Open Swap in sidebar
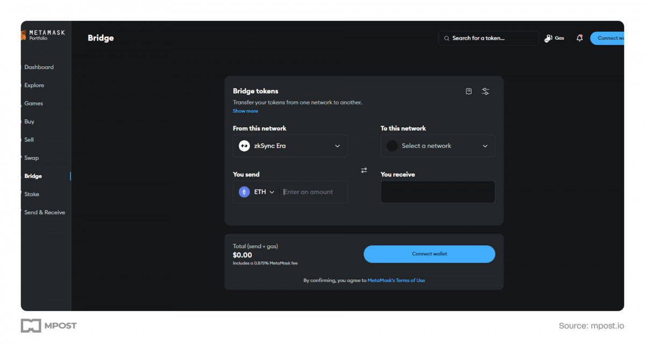 pos(31,158)
